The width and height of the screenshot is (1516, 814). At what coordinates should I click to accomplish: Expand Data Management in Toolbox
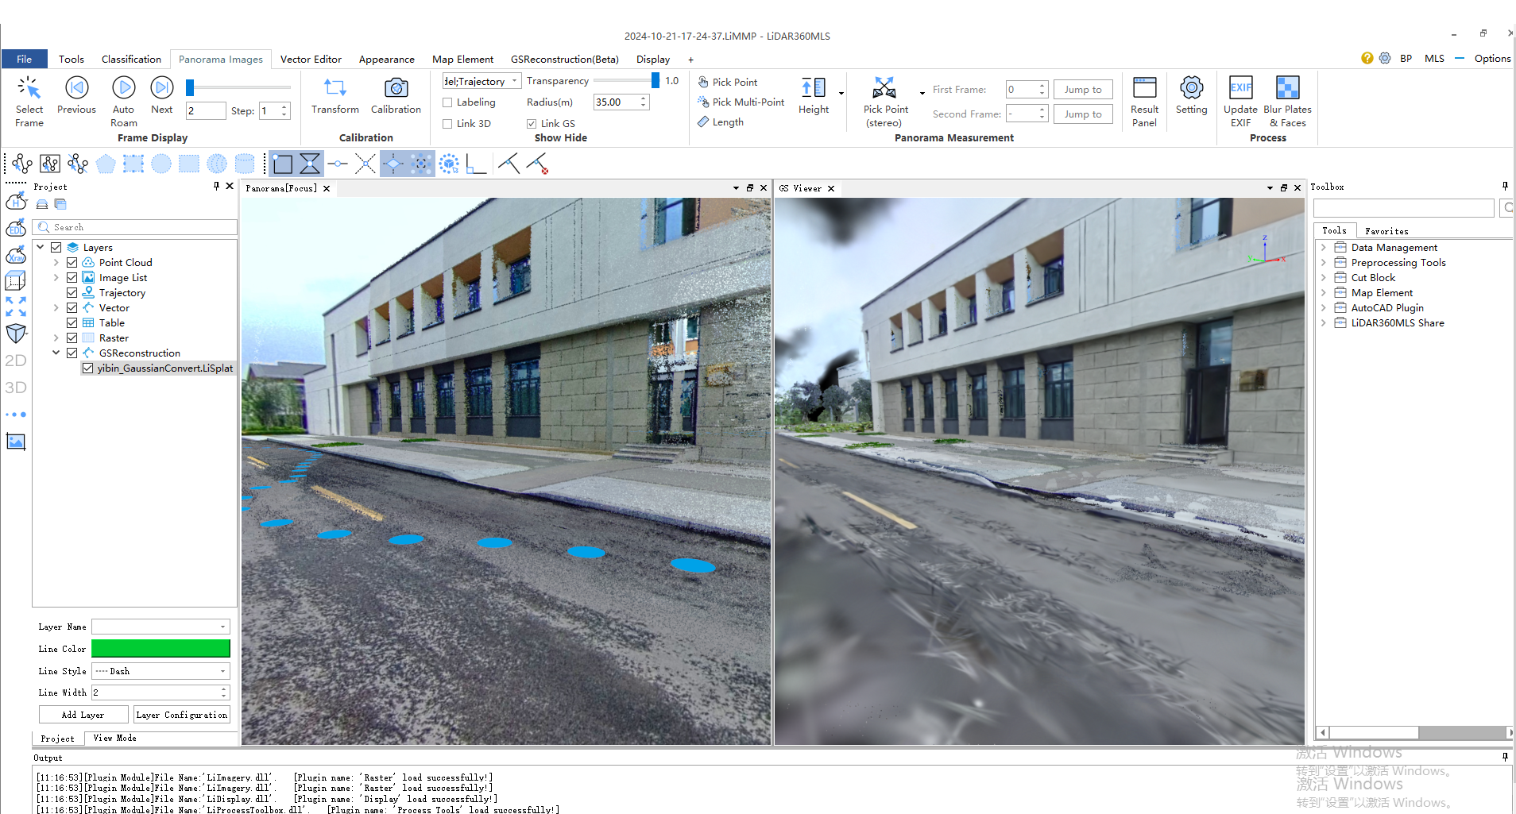click(1324, 248)
